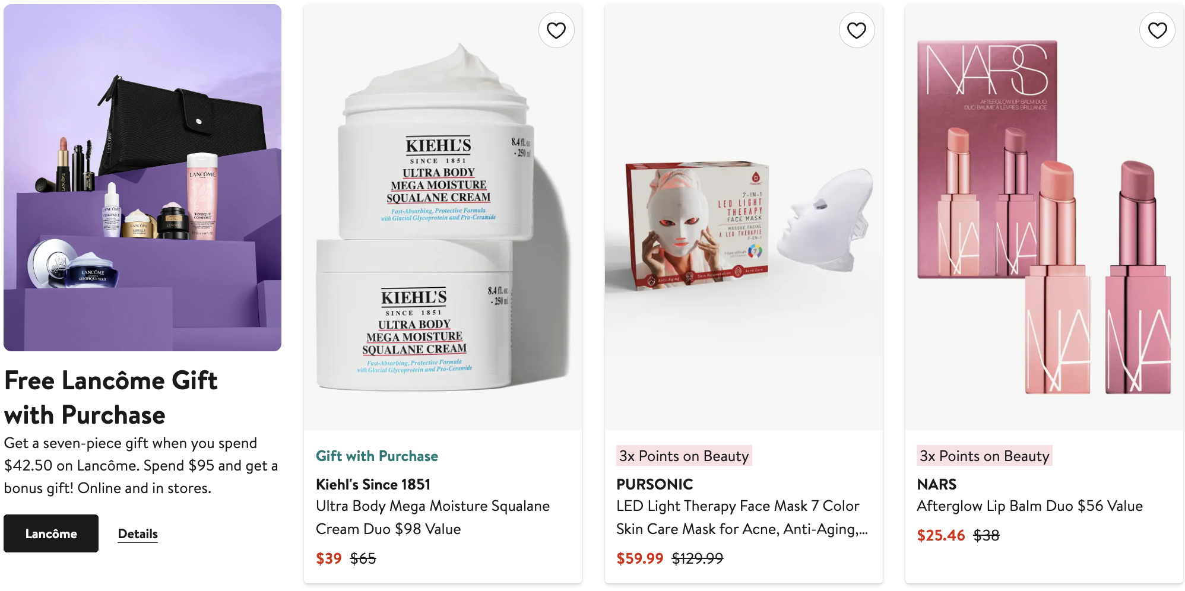
Task: Select 3x Points on Beauty badge for PURSONIC
Action: pyautogui.click(x=684, y=456)
